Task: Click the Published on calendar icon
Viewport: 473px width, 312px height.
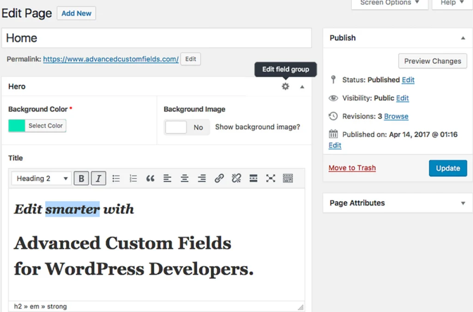Action: 334,134
